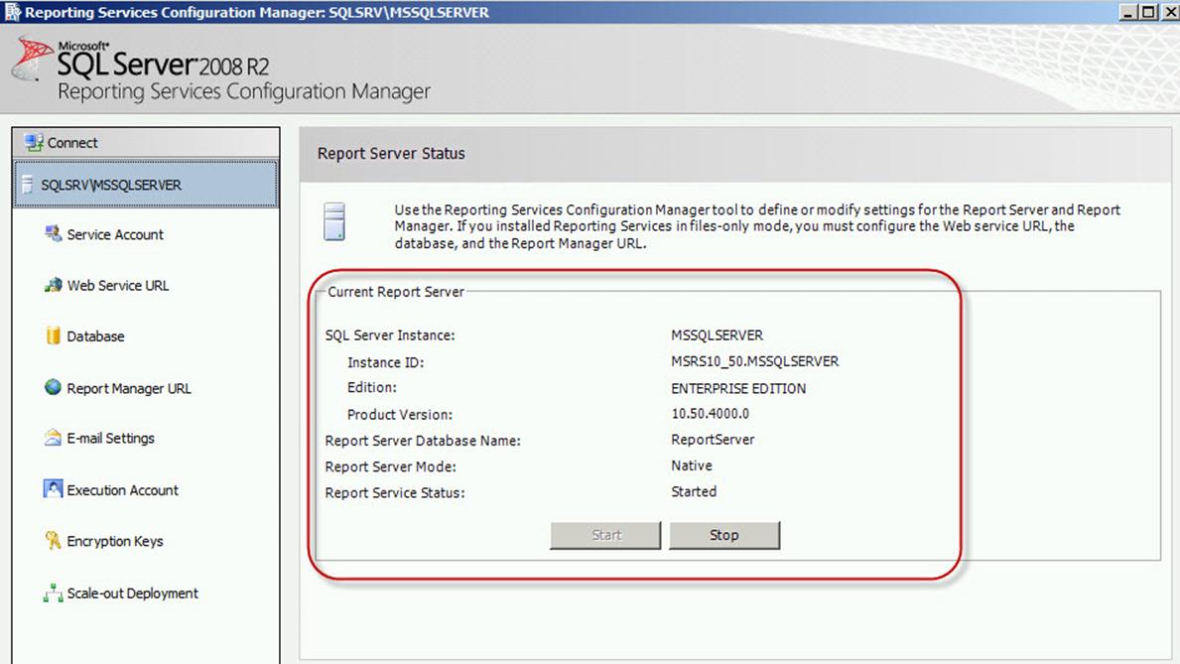Click the server icon beside SQLSRV\MSSQLSERVER

pos(28,185)
